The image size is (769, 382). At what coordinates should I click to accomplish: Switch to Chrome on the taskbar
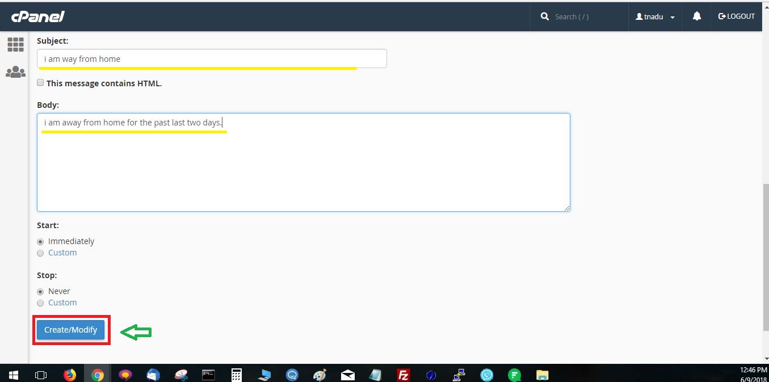(x=98, y=375)
